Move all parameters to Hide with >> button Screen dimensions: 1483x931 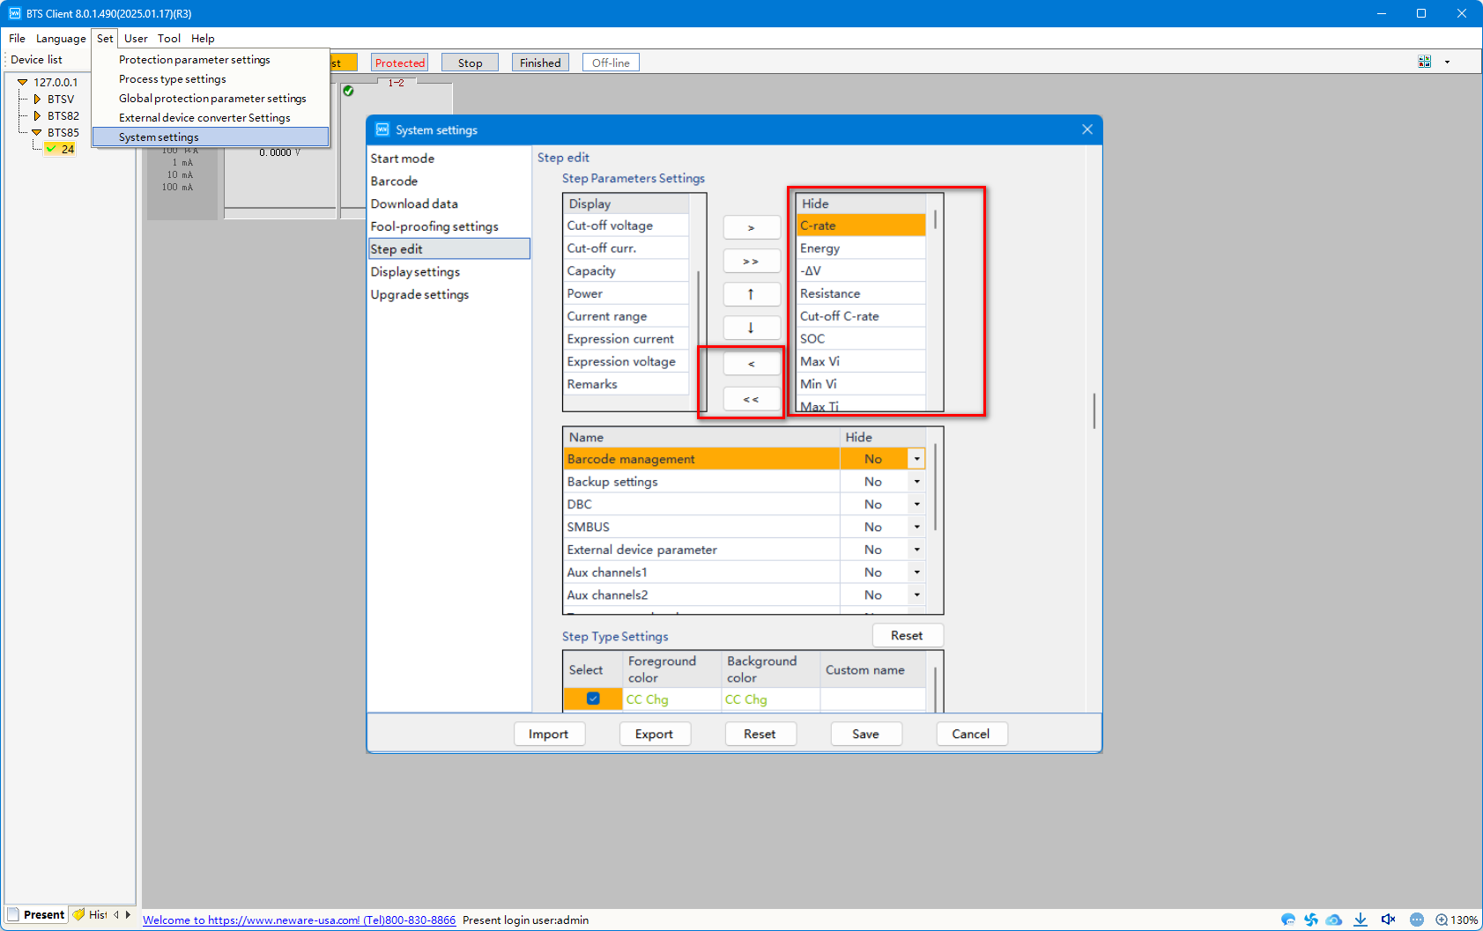pos(752,262)
